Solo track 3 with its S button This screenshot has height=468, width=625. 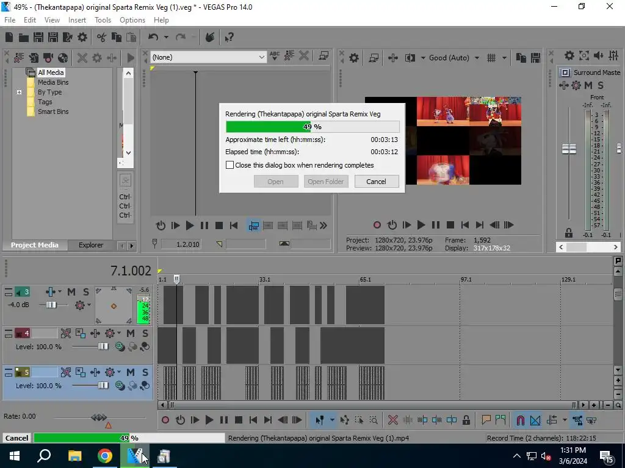point(86,292)
